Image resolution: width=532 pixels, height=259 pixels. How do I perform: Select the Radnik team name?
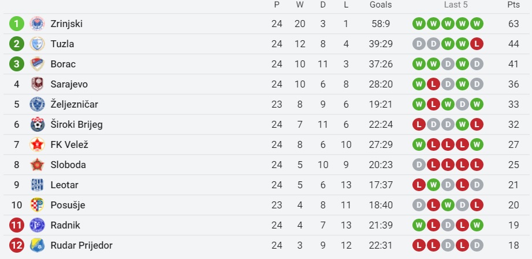(65, 225)
